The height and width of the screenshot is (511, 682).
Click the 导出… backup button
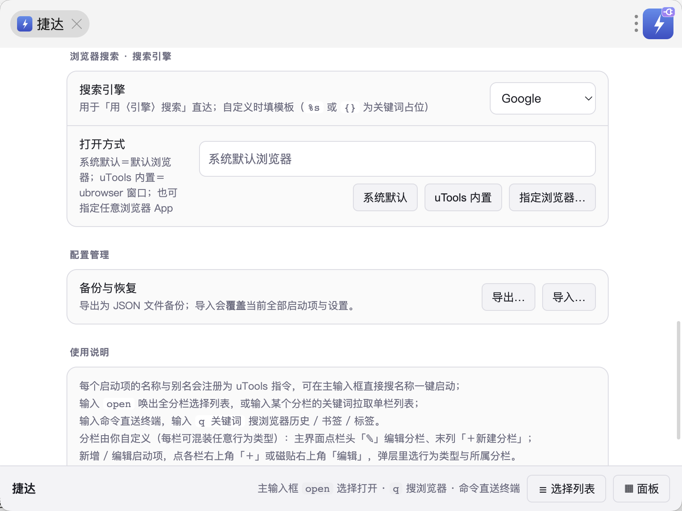point(509,297)
